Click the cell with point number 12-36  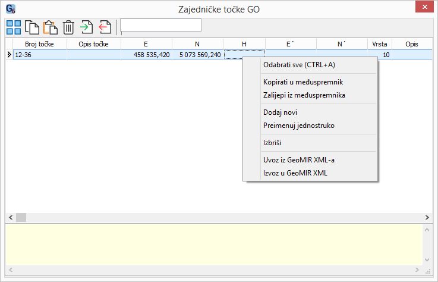(x=40, y=55)
